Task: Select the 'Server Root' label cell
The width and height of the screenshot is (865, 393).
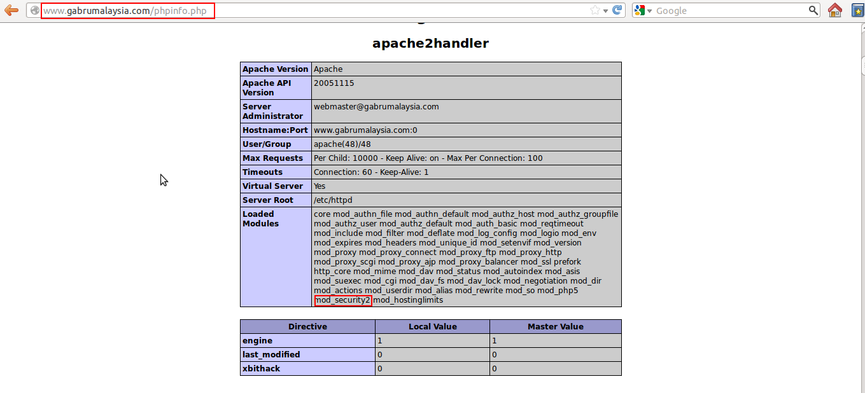Action: pos(276,200)
